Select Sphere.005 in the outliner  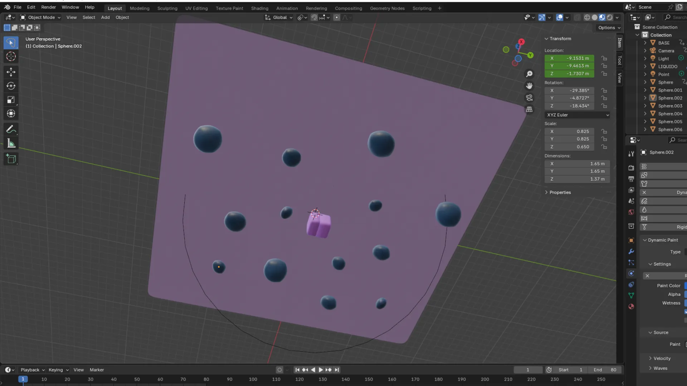click(670, 122)
